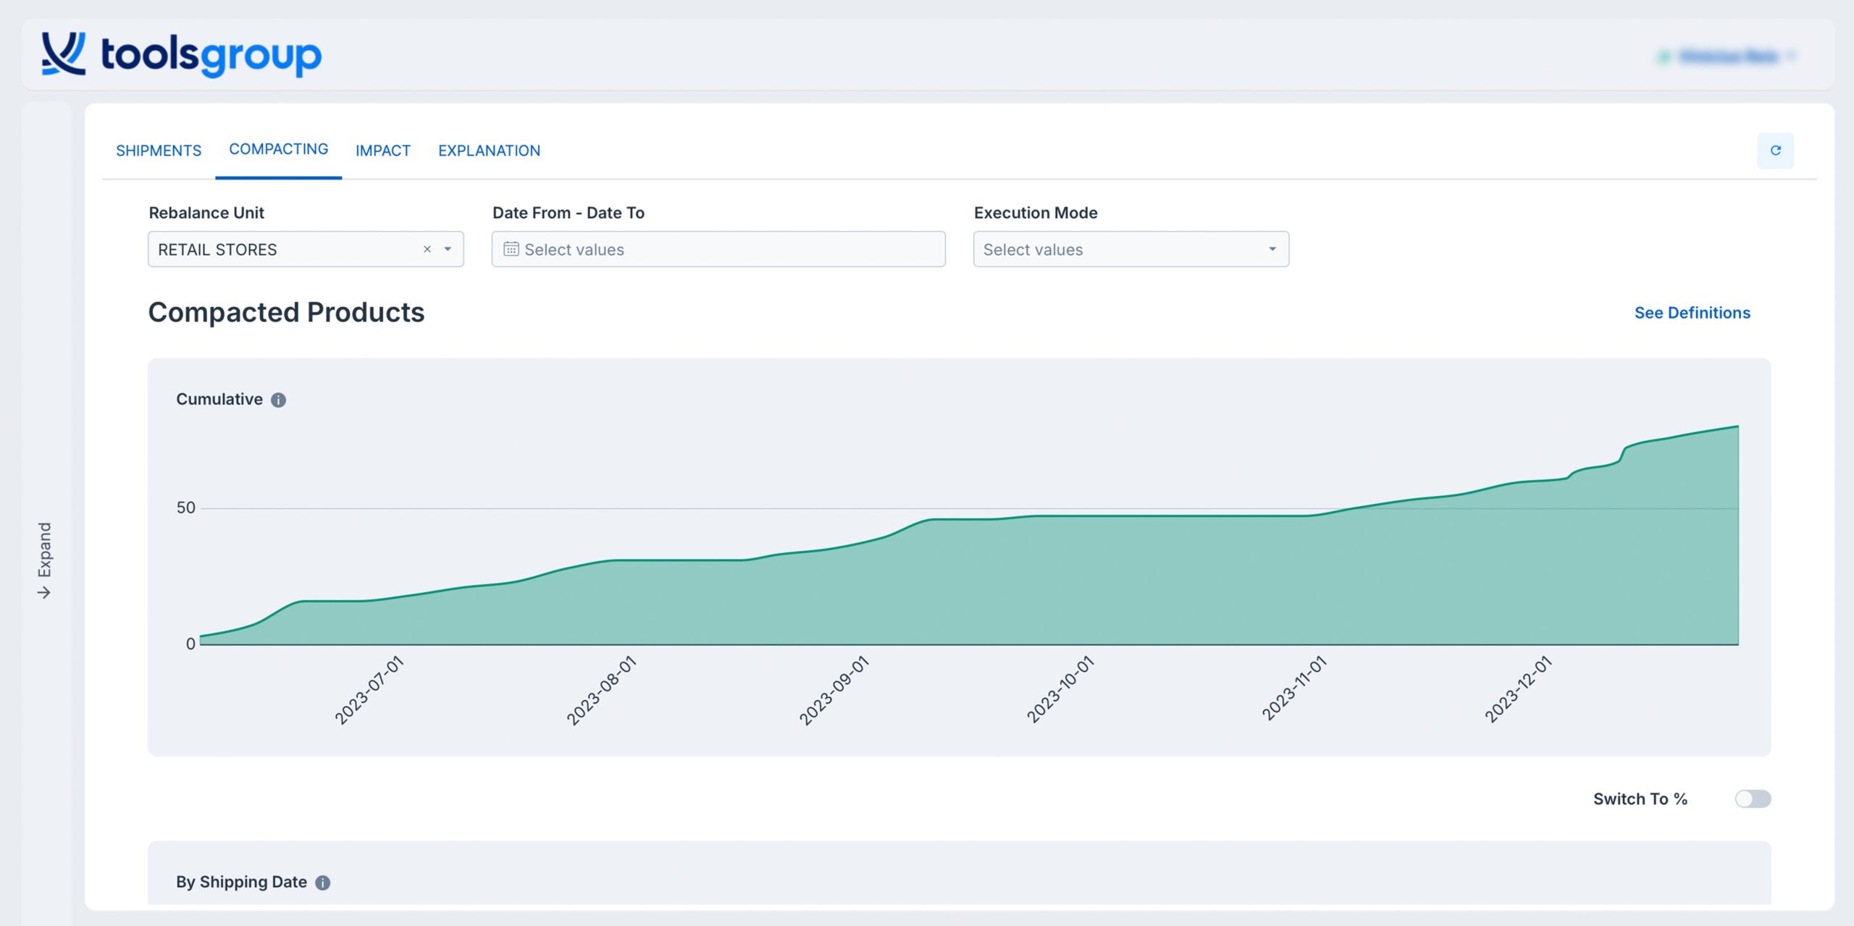Click the 2023-07-01 axis label
Screen dimensions: 1854x926
[368, 690]
